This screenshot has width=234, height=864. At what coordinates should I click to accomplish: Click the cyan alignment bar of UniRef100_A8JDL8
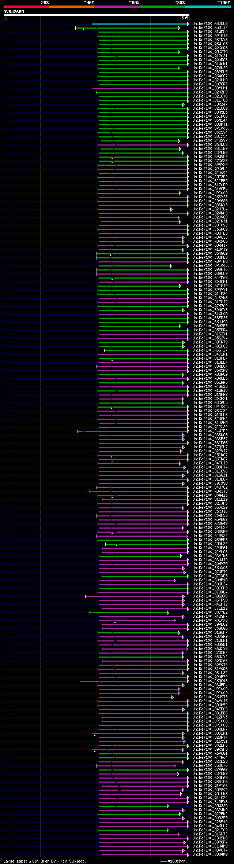(x=140, y=24)
